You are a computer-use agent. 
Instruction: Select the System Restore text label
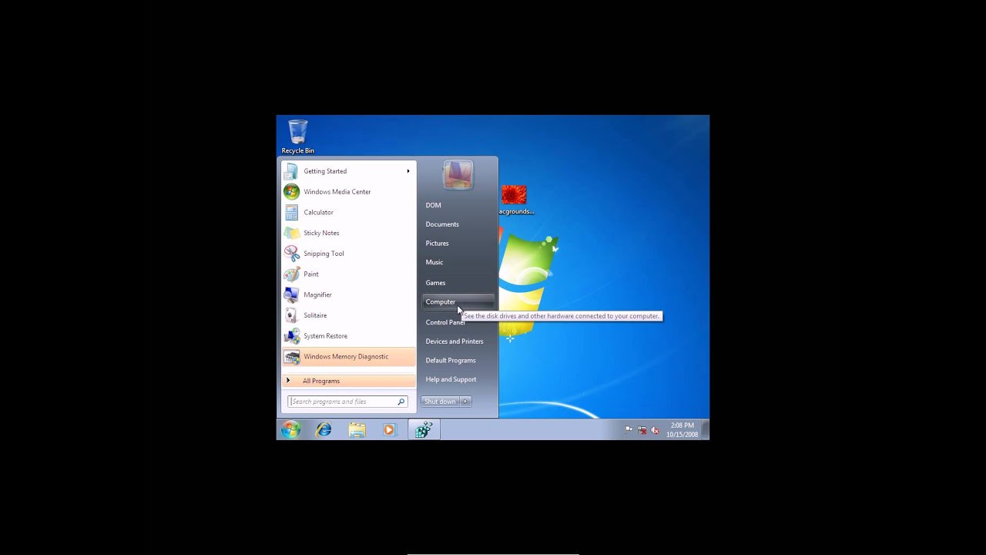pyautogui.click(x=325, y=336)
